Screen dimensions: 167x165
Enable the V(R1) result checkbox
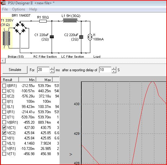(4, 149)
